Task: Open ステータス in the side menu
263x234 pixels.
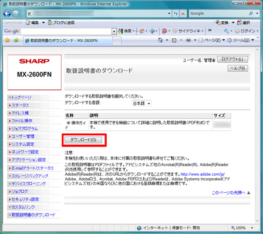Action: point(20,105)
